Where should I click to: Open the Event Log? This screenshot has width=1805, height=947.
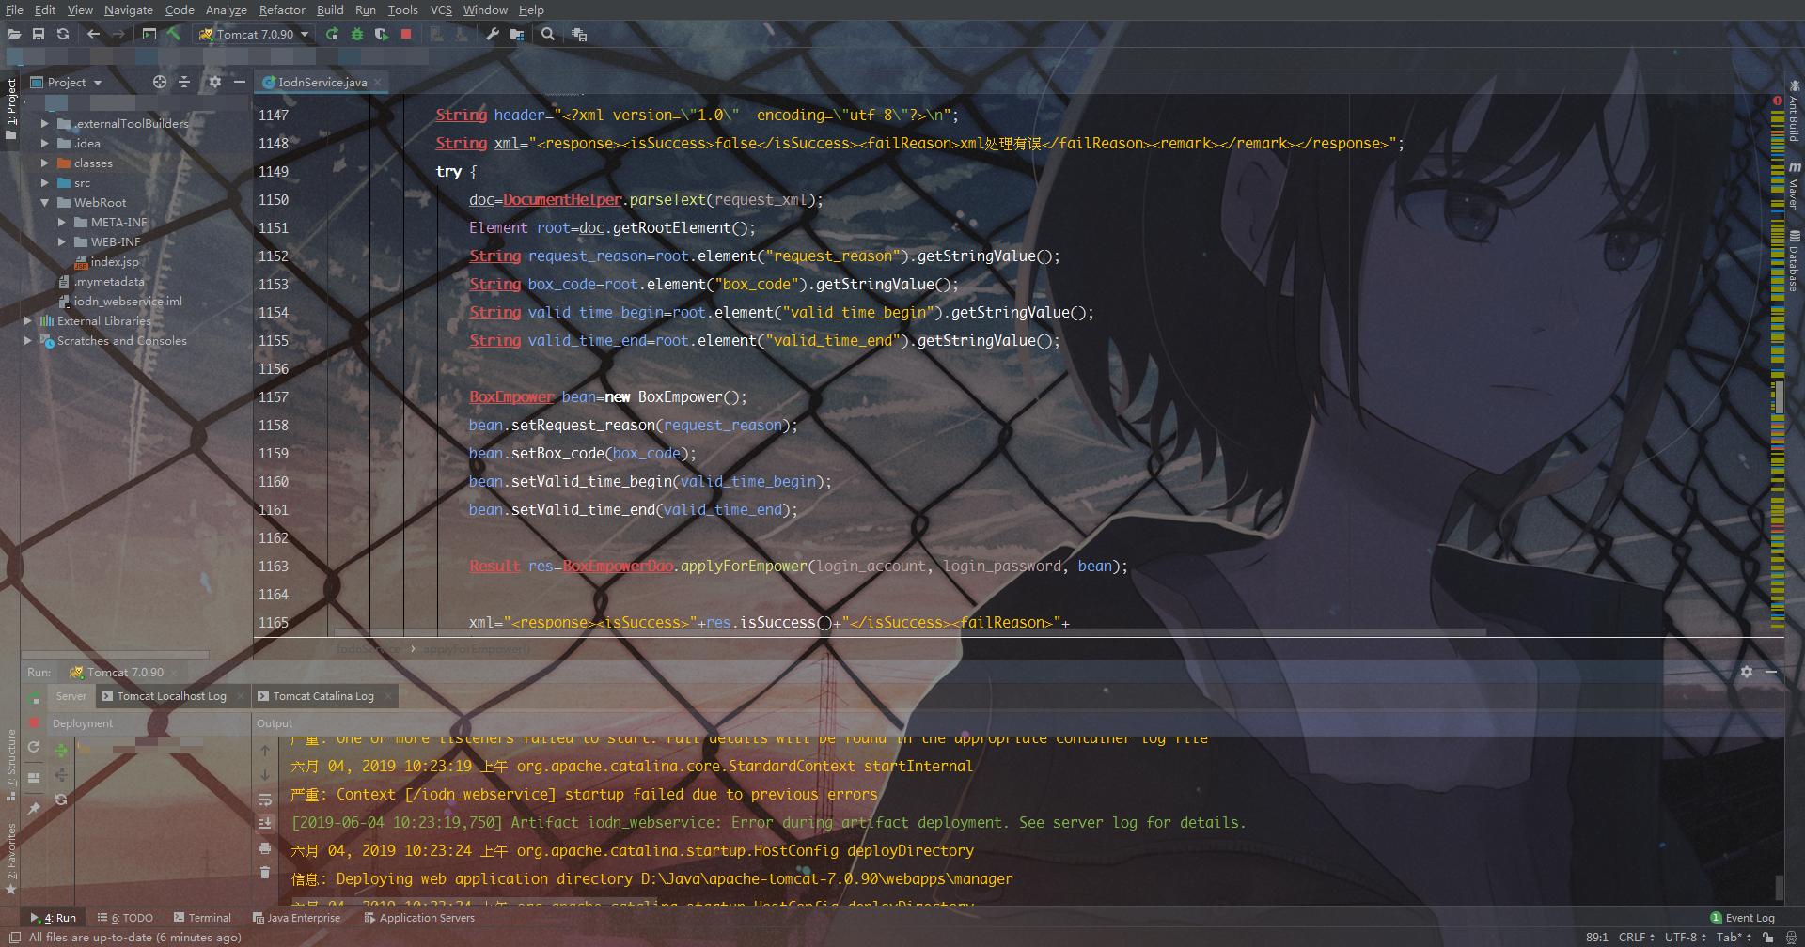(x=1743, y=918)
